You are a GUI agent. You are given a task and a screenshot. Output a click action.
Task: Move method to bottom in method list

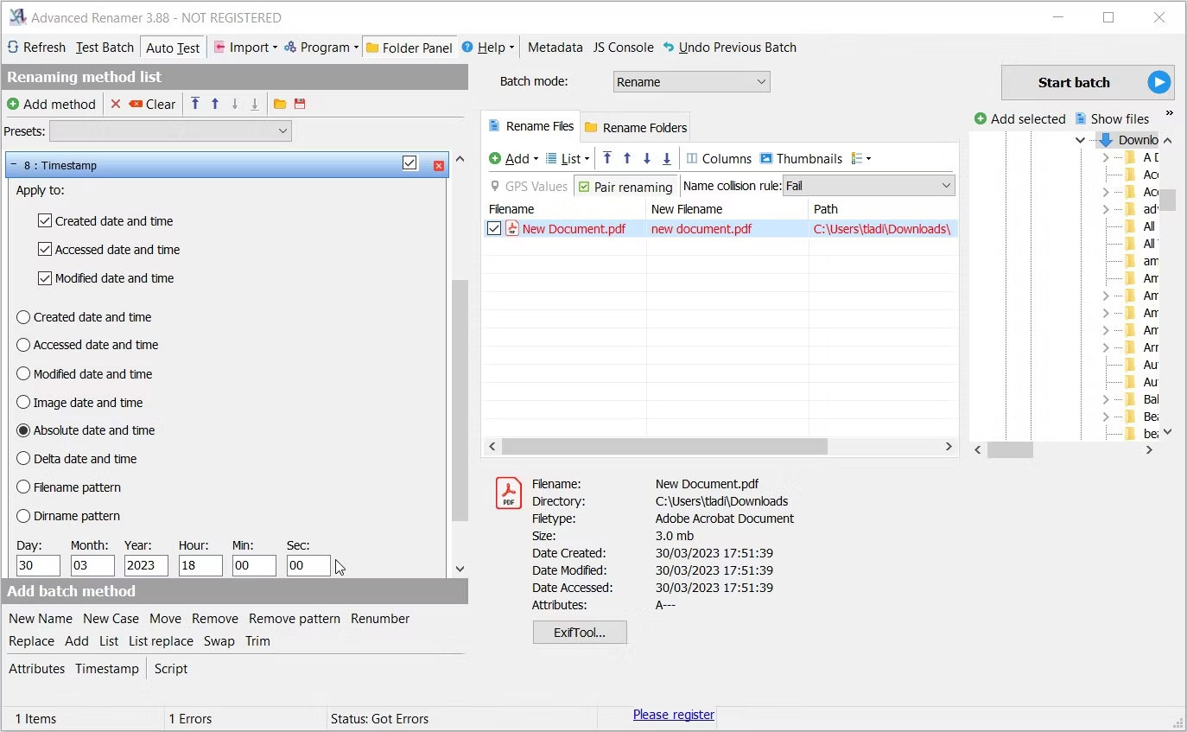tap(255, 105)
